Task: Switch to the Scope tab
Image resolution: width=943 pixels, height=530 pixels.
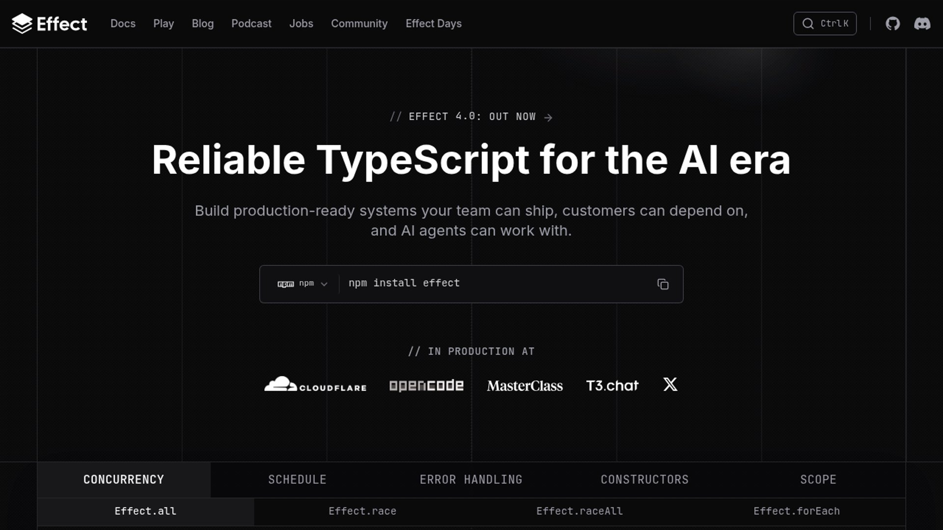Action: point(818,479)
